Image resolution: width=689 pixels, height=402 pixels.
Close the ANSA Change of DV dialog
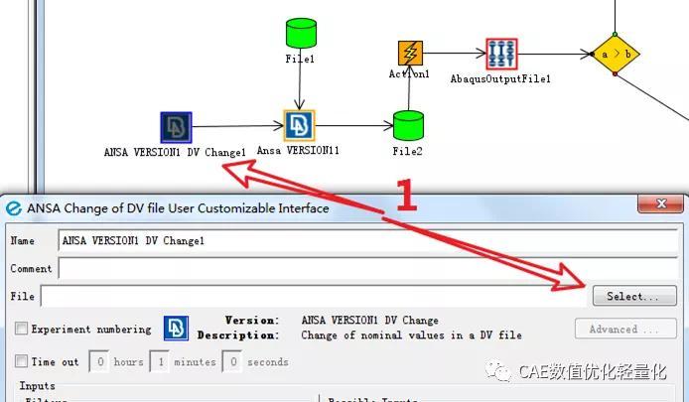(x=660, y=203)
